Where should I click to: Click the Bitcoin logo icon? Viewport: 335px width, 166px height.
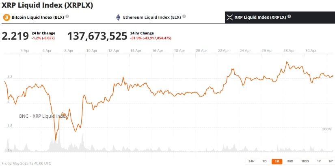[6, 17]
